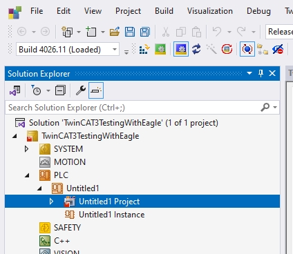Click the Redo arrow icon

241,32
